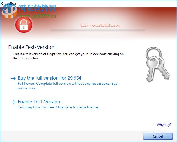Click the dark Enable Test-Version heading
The height and width of the screenshot is (142, 177).
pos(31,47)
